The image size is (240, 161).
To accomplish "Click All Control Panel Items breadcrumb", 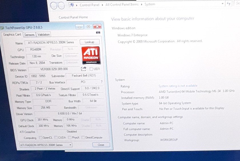I will coord(122,5).
